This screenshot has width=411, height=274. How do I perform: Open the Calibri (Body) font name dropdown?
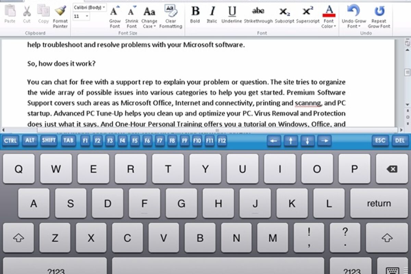coord(90,7)
